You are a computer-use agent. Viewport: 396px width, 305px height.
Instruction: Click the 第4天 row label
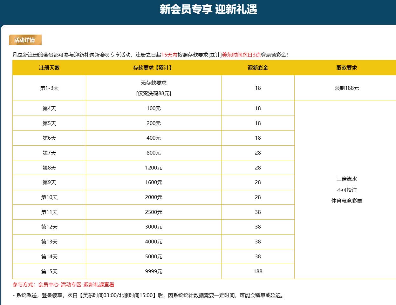(49, 108)
